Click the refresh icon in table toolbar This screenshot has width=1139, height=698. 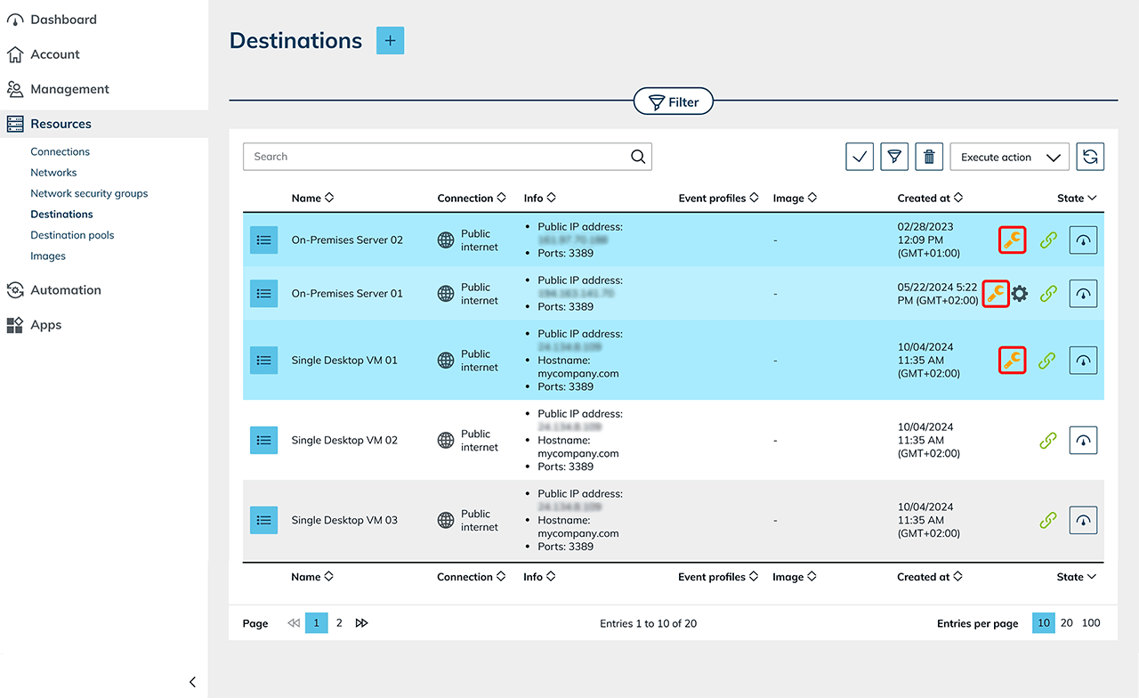coord(1090,157)
